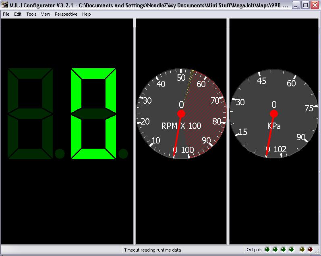Open the View menu

(x=46, y=14)
